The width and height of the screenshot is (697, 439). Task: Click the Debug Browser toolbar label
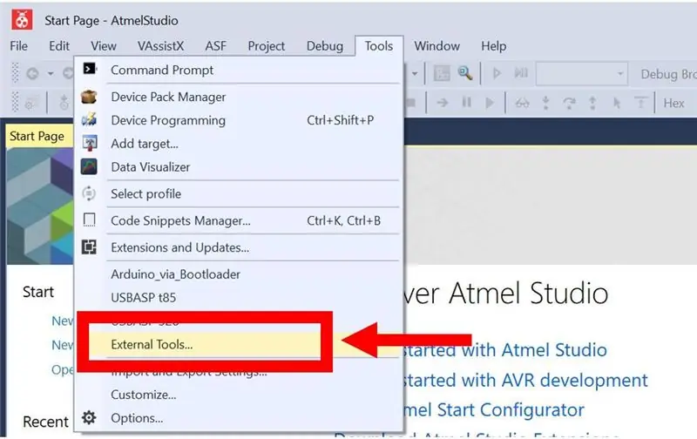tap(668, 74)
